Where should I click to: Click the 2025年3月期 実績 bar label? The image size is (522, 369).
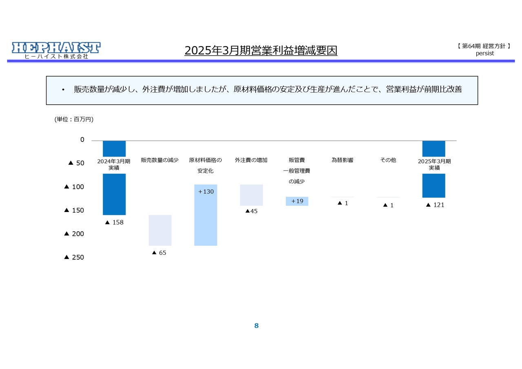click(x=434, y=165)
